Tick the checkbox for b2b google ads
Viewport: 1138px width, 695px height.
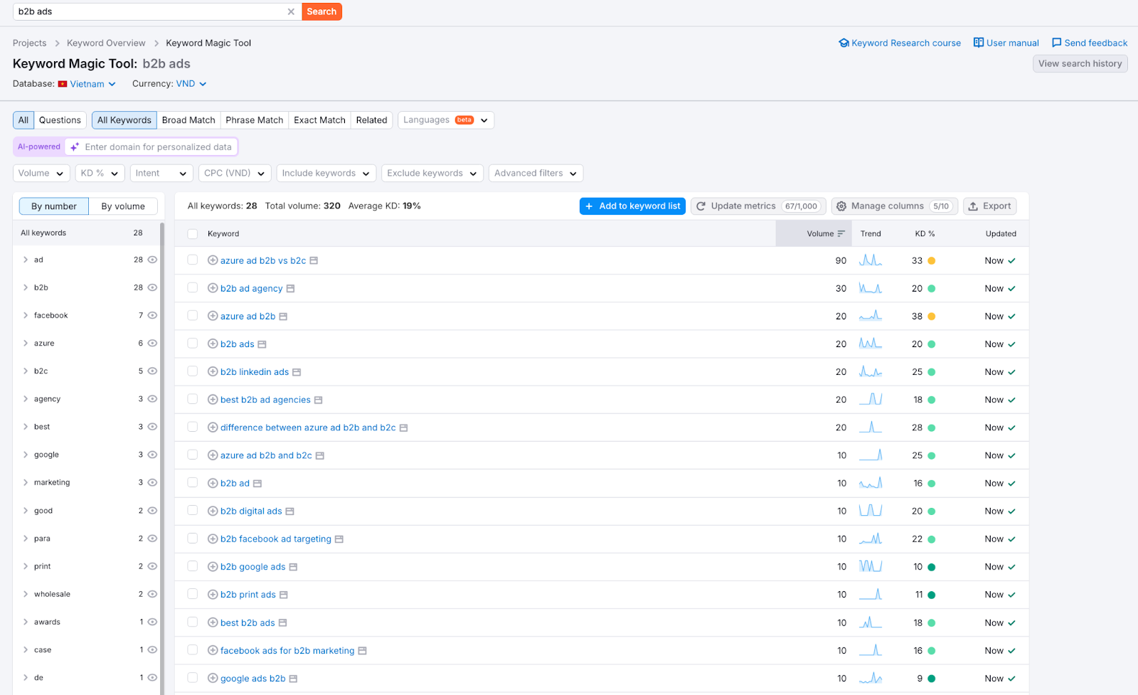pos(193,566)
